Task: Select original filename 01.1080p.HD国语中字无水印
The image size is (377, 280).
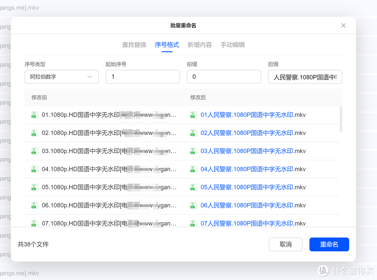Action: [109, 115]
